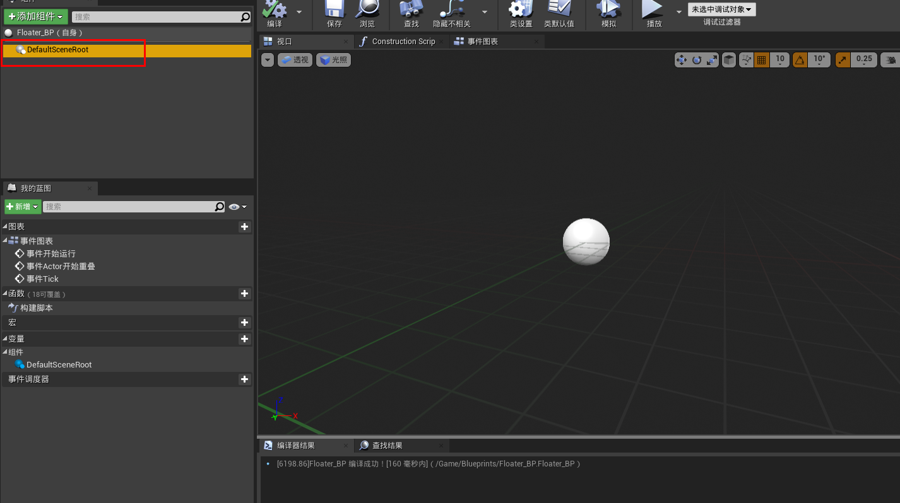Image resolution: width=900 pixels, height=503 pixels.
Task: Toggle scale snapping in the viewport
Action: 842,59
